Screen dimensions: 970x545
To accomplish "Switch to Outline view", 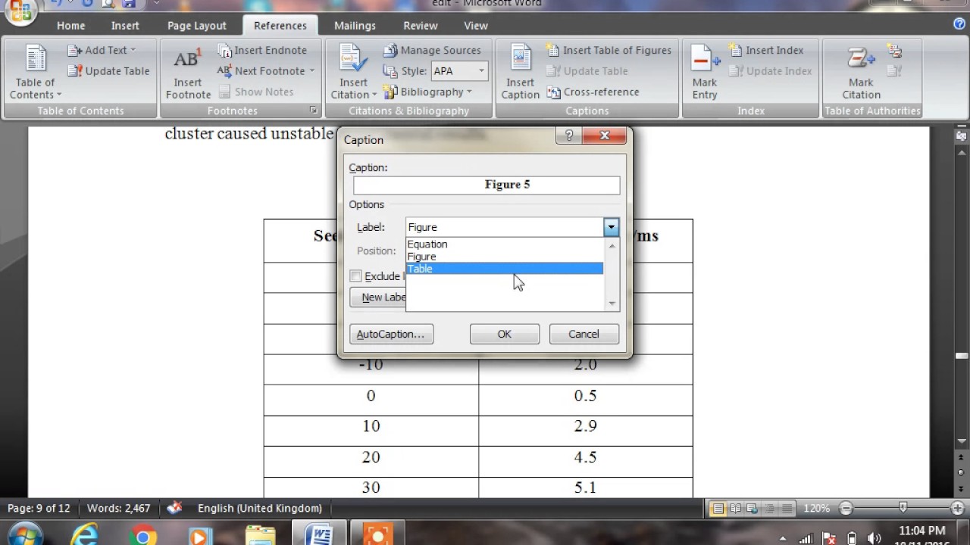I will point(770,509).
